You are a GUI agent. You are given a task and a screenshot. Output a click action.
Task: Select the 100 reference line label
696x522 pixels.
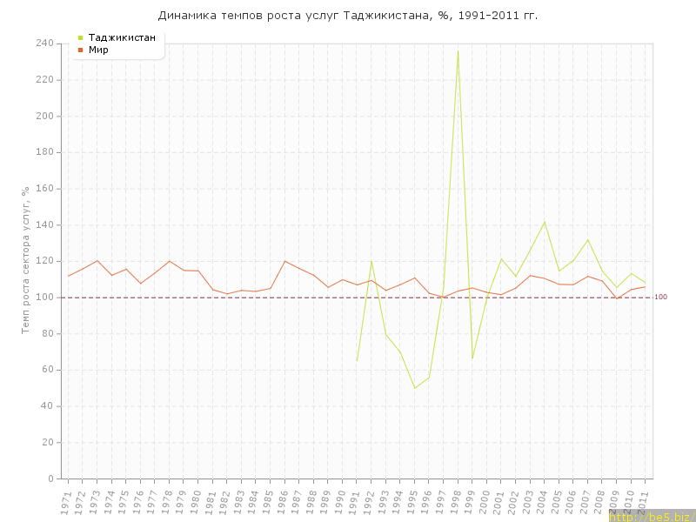661,298
